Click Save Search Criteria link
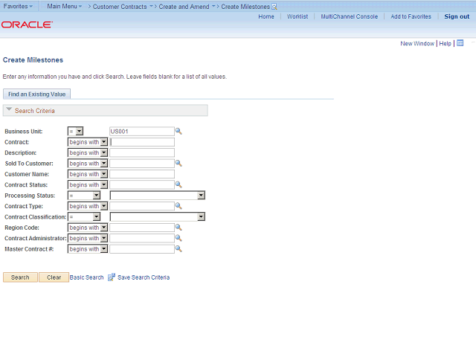This screenshot has height=357, width=476. (x=144, y=277)
